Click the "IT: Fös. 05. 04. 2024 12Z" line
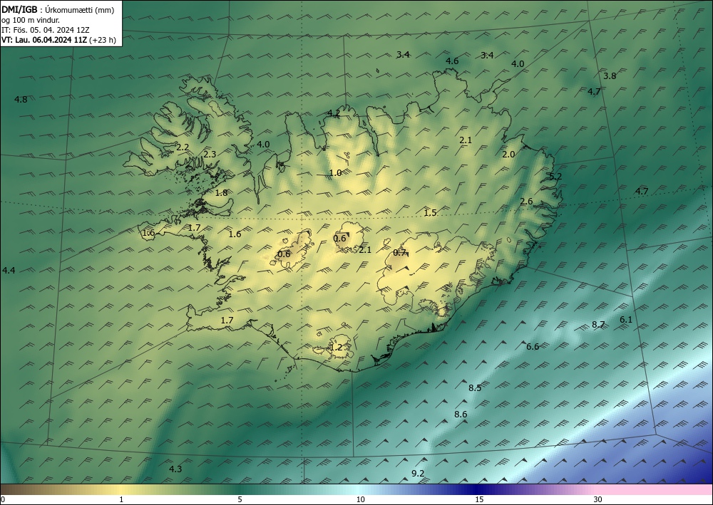This screenshot has height=505, width=713. tap(46, 30)
